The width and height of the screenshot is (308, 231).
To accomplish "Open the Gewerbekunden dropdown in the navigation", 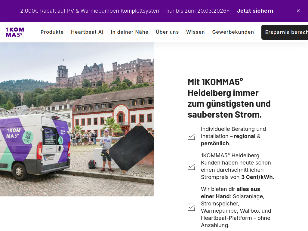I will pos(233,32).
